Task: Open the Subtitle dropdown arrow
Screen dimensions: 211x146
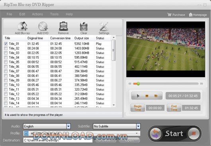Action: 138,127
